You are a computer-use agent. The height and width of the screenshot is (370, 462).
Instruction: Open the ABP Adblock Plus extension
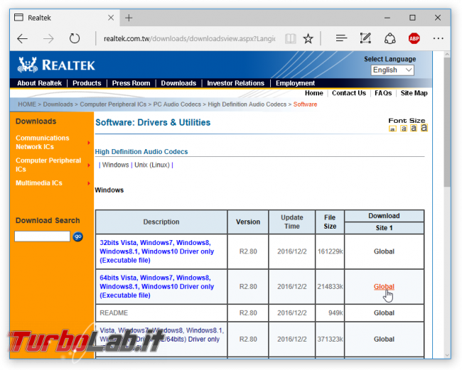point(414,38)
